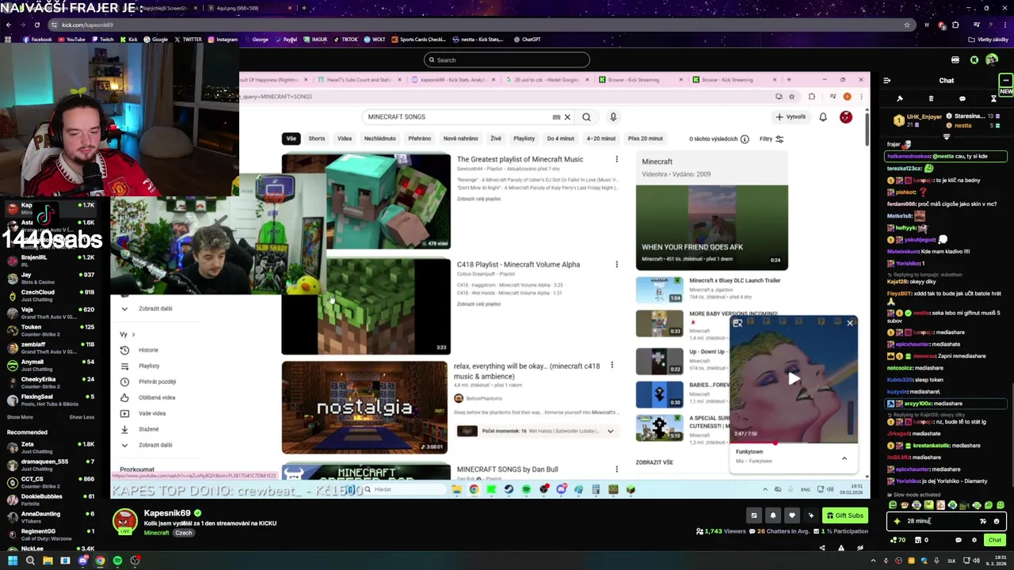Open Playlisty in YouTube sidebar

click(x=149, y=366)
